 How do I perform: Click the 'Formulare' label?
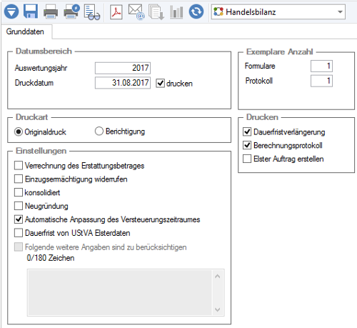tap(260, 66)
